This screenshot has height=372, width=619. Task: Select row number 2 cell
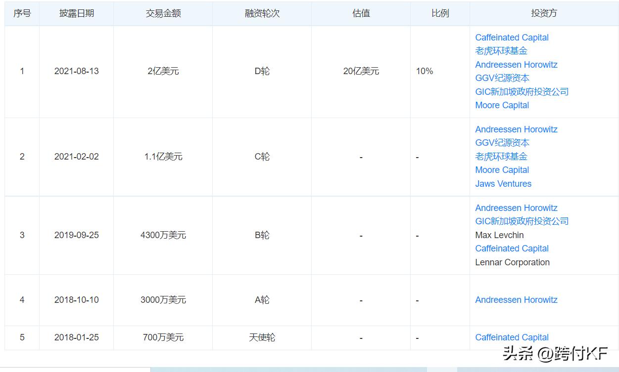tap(22, 157)
